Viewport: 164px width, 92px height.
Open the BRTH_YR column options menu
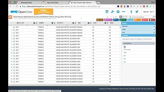[36, 23]
